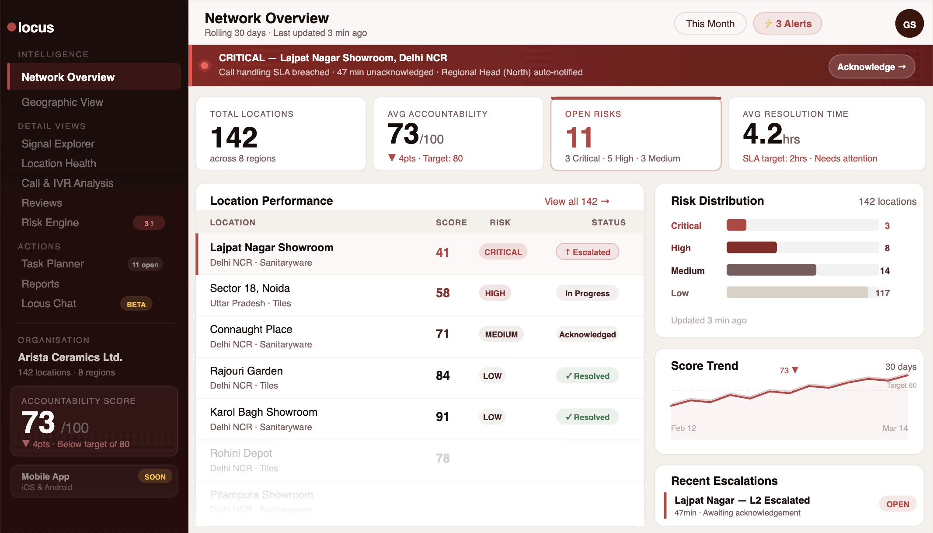Click the SOON badge on Mobile App

click(155, 477)
